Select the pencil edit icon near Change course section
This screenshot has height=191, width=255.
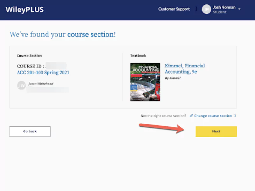192,116
